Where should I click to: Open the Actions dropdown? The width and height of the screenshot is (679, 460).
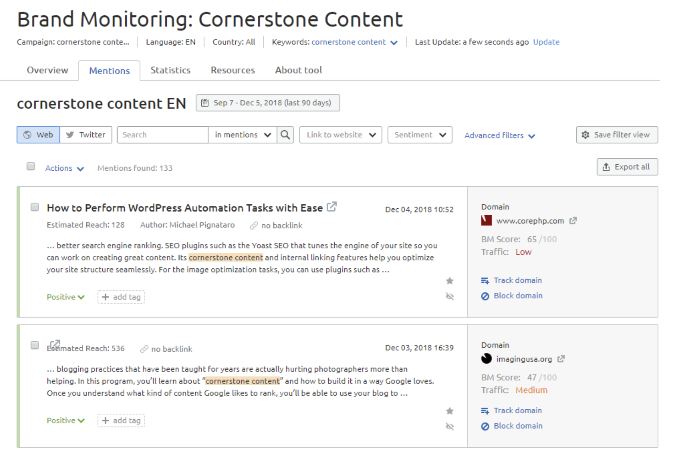(x=64, y=168)
